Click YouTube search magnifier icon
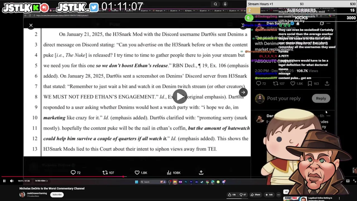The image size is (357, 201). [x=215, y=4]
